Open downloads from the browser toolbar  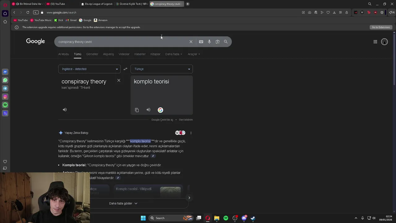[x=334, y=12]
